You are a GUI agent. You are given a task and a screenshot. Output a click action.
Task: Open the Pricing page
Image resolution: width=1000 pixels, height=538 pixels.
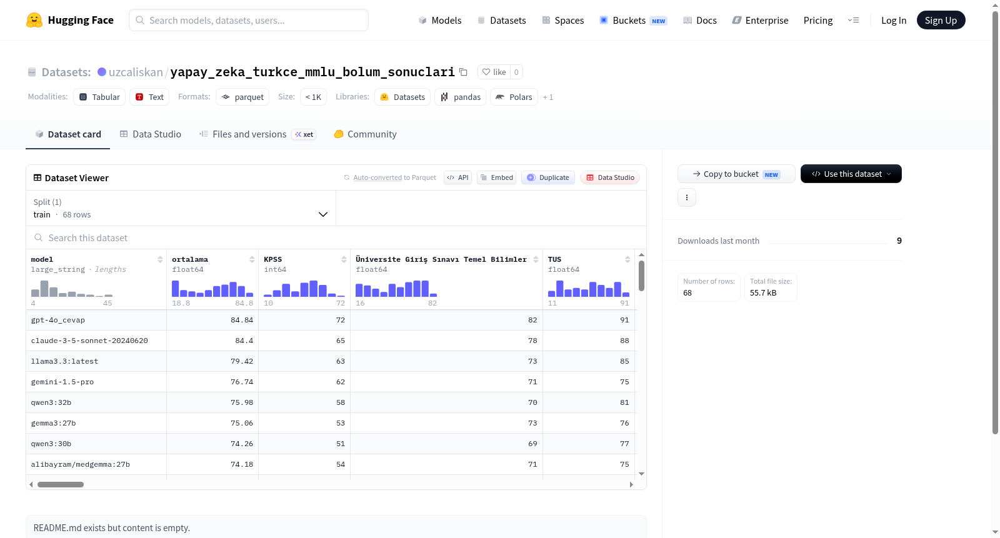(x=818, y=20)
